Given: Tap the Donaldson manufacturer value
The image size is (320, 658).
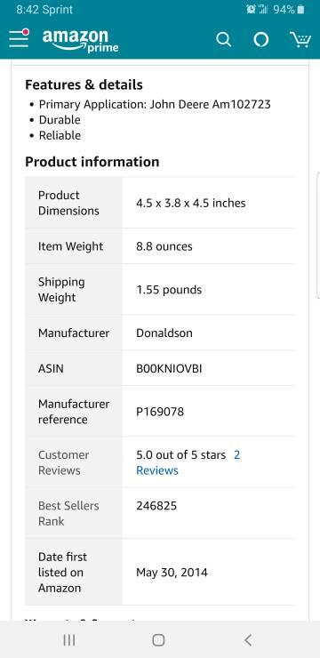Looking at the screenshot, I should (164, 333).
